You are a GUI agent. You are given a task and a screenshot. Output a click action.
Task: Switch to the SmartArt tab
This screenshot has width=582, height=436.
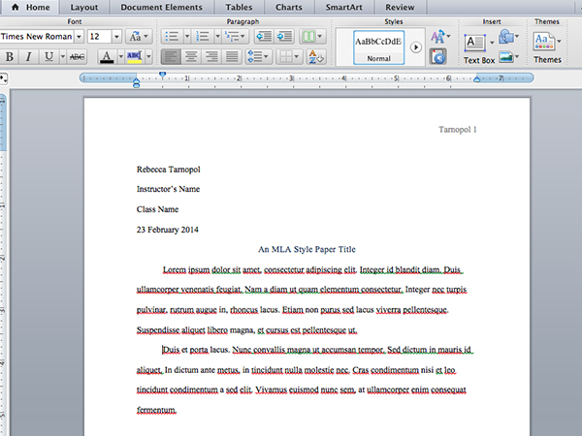coord(343,7)
